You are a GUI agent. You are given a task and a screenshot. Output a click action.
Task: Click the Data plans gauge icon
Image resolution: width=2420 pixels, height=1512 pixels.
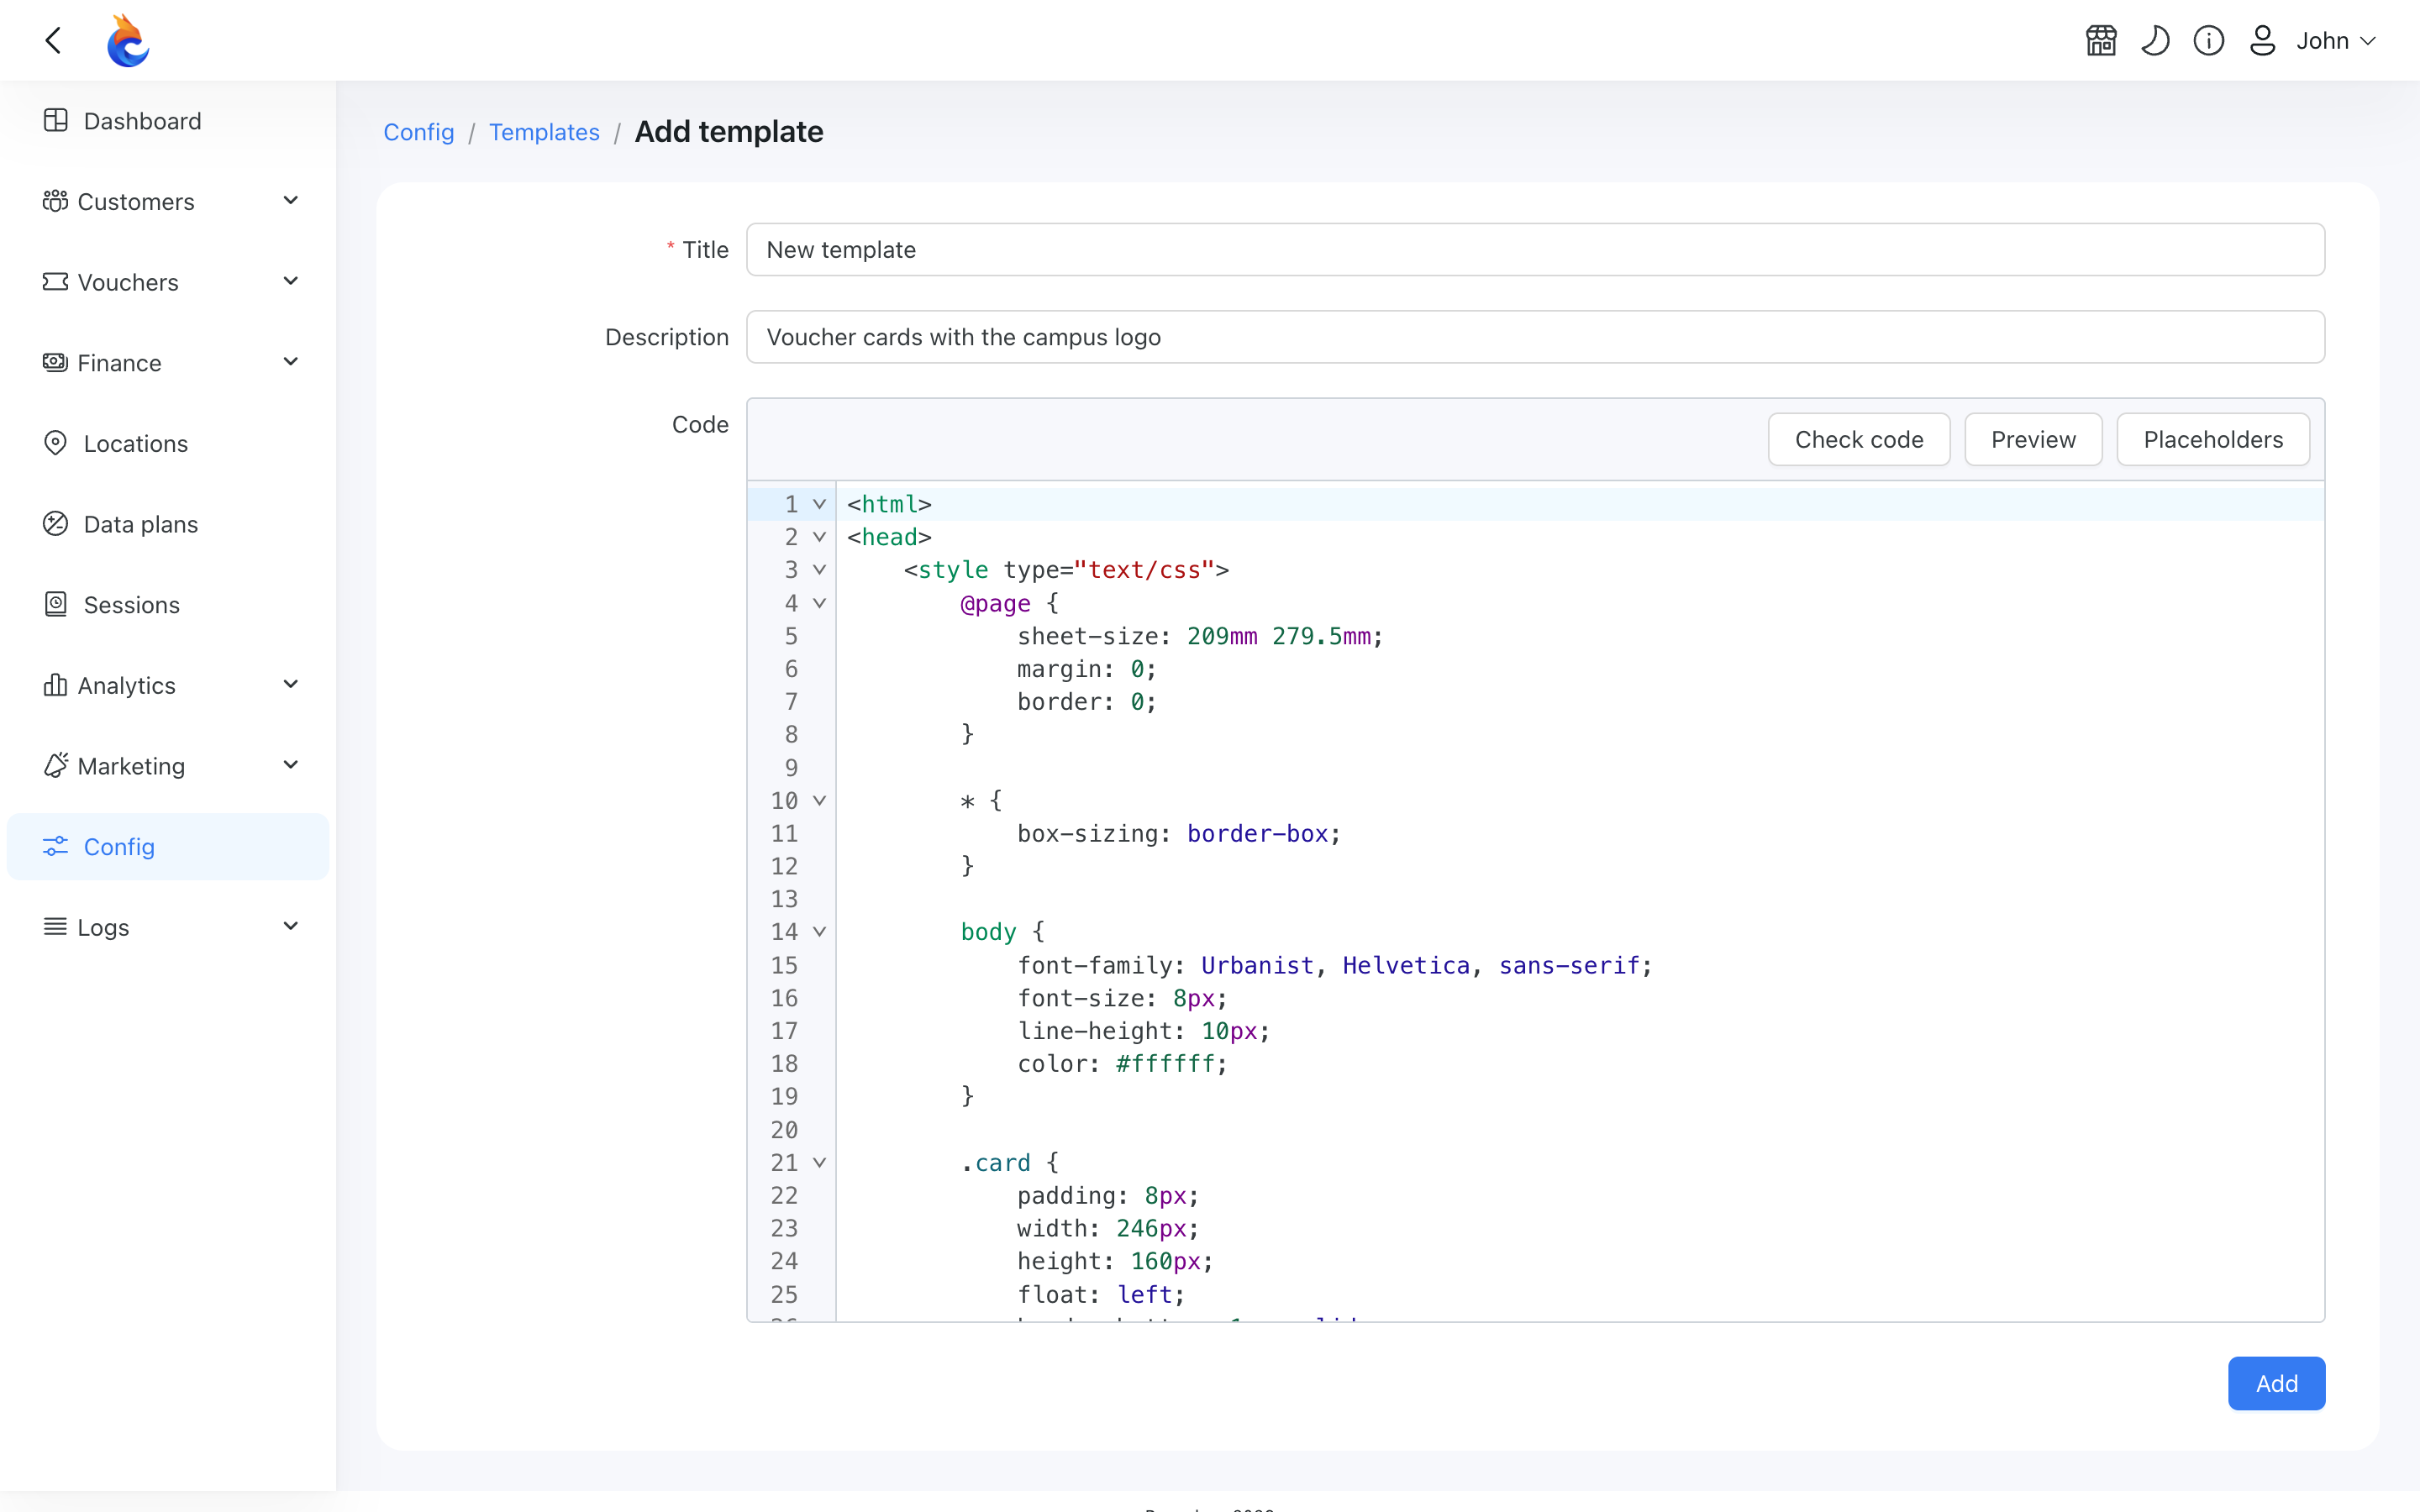pyautogui.click(x=56, y=524)
